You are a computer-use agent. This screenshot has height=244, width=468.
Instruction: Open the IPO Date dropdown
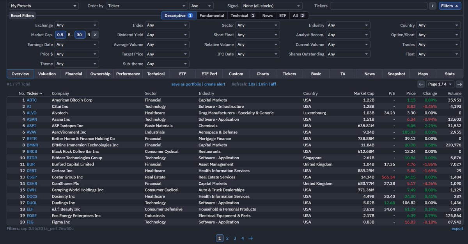point(258,54)
